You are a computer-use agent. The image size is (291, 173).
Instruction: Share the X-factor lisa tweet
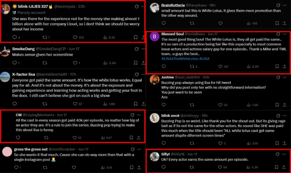click(x=143, y=104)
